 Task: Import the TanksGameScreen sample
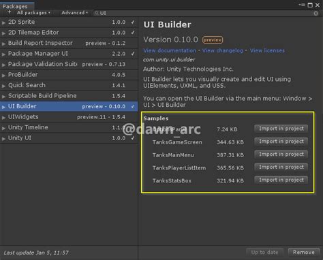point(281,142)
